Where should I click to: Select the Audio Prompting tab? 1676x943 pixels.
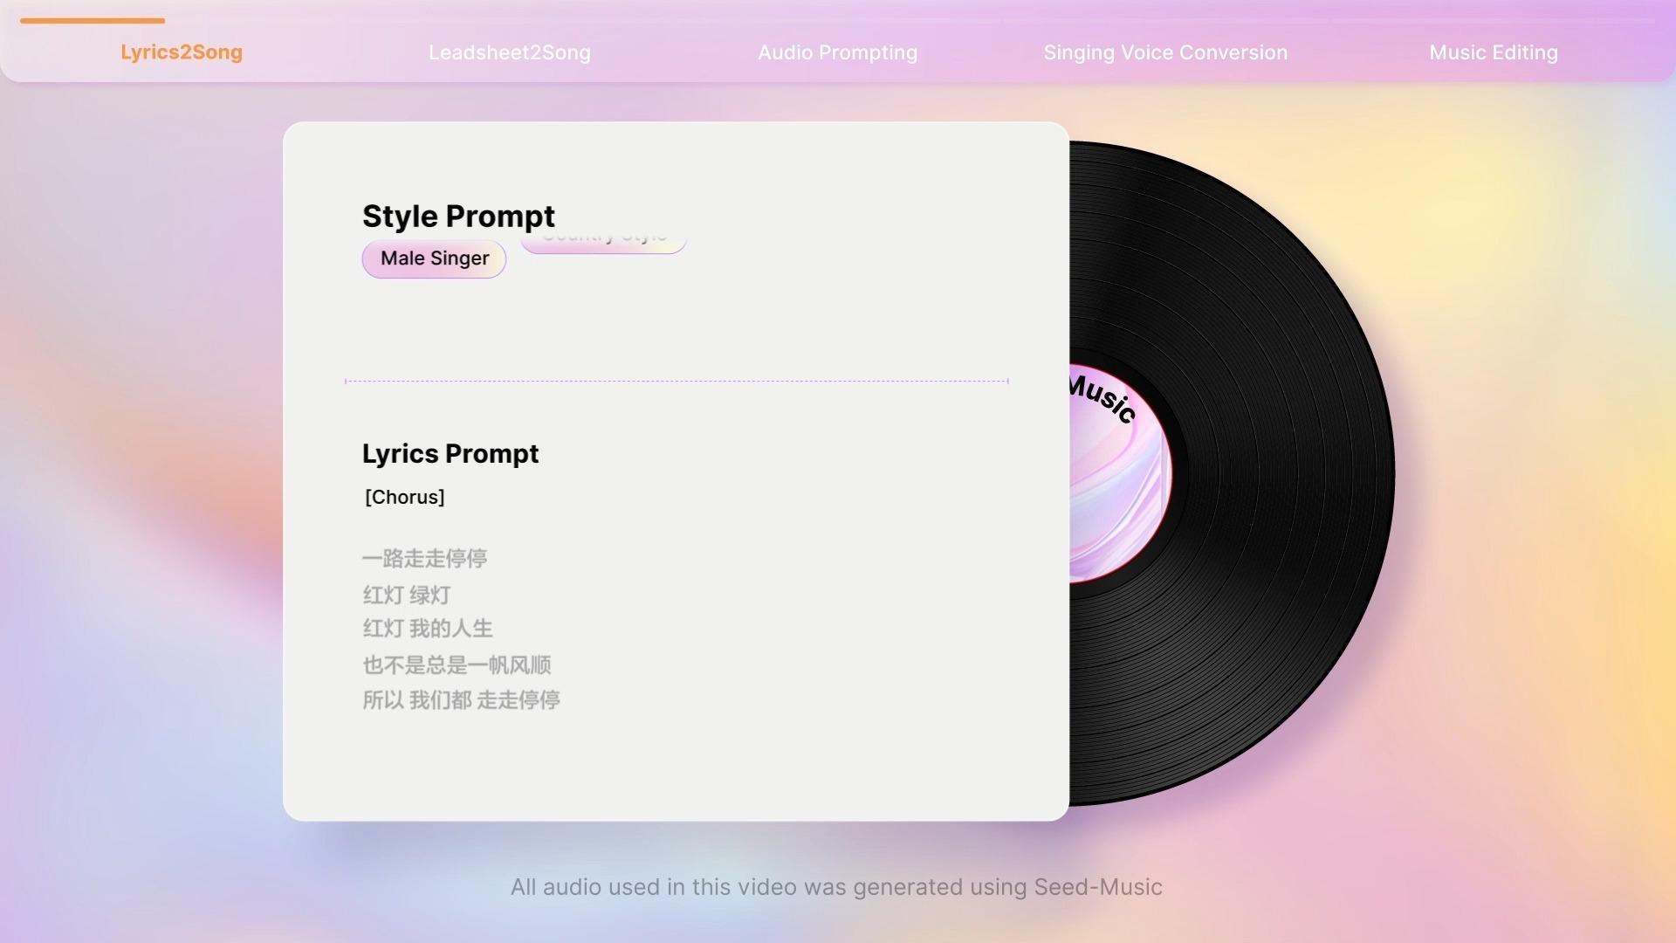pos(838,52)
